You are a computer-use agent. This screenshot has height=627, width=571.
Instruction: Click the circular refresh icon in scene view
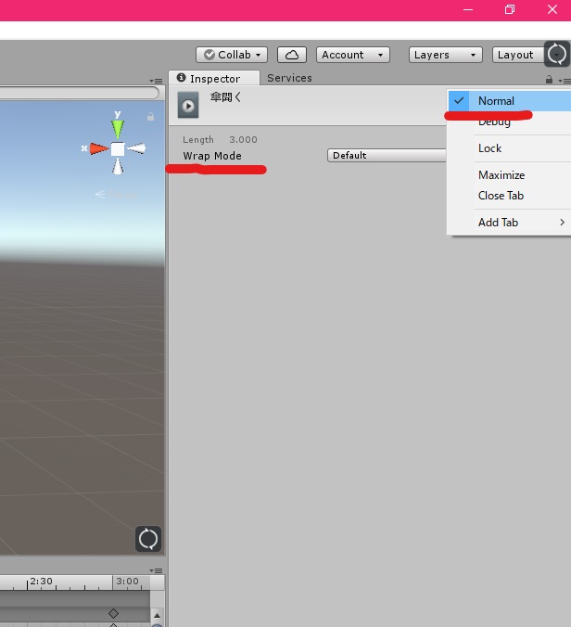148,539
